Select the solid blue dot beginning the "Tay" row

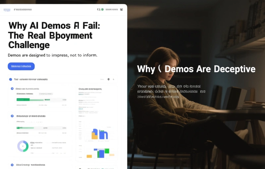pos(11,79)
